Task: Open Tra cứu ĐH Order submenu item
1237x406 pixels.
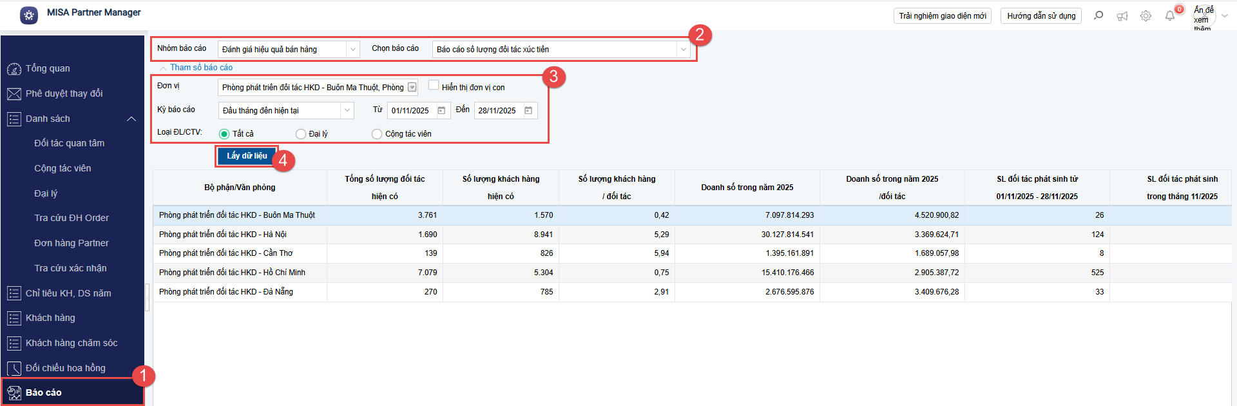Action: click(x=72, y=218)
